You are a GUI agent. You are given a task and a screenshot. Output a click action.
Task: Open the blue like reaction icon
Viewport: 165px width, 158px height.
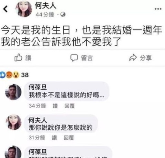[x=2, y=75]
